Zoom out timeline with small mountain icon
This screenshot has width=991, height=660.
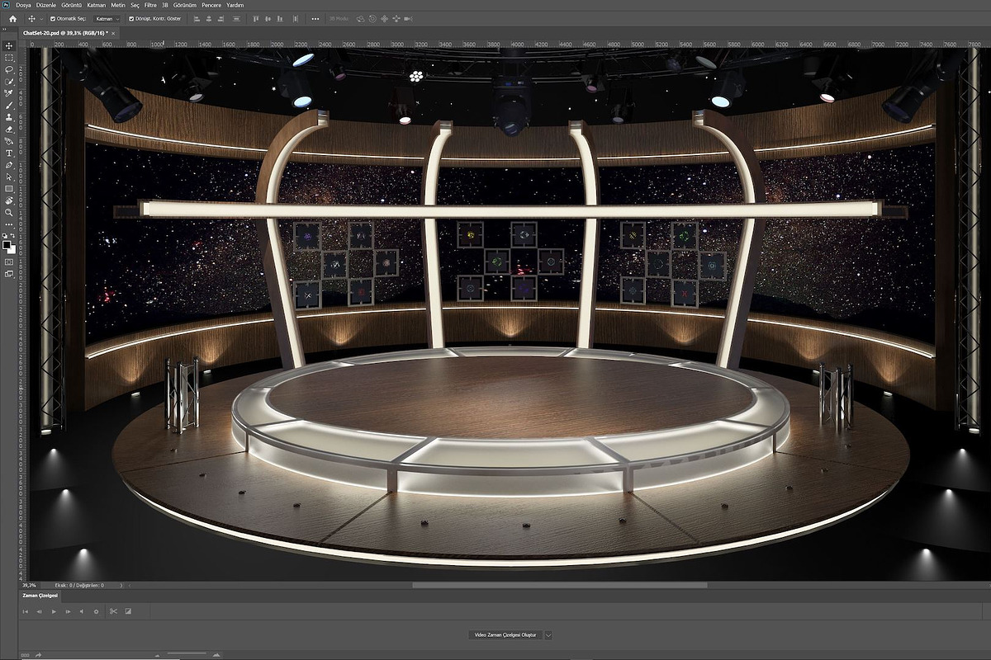[x=157, y=655]
